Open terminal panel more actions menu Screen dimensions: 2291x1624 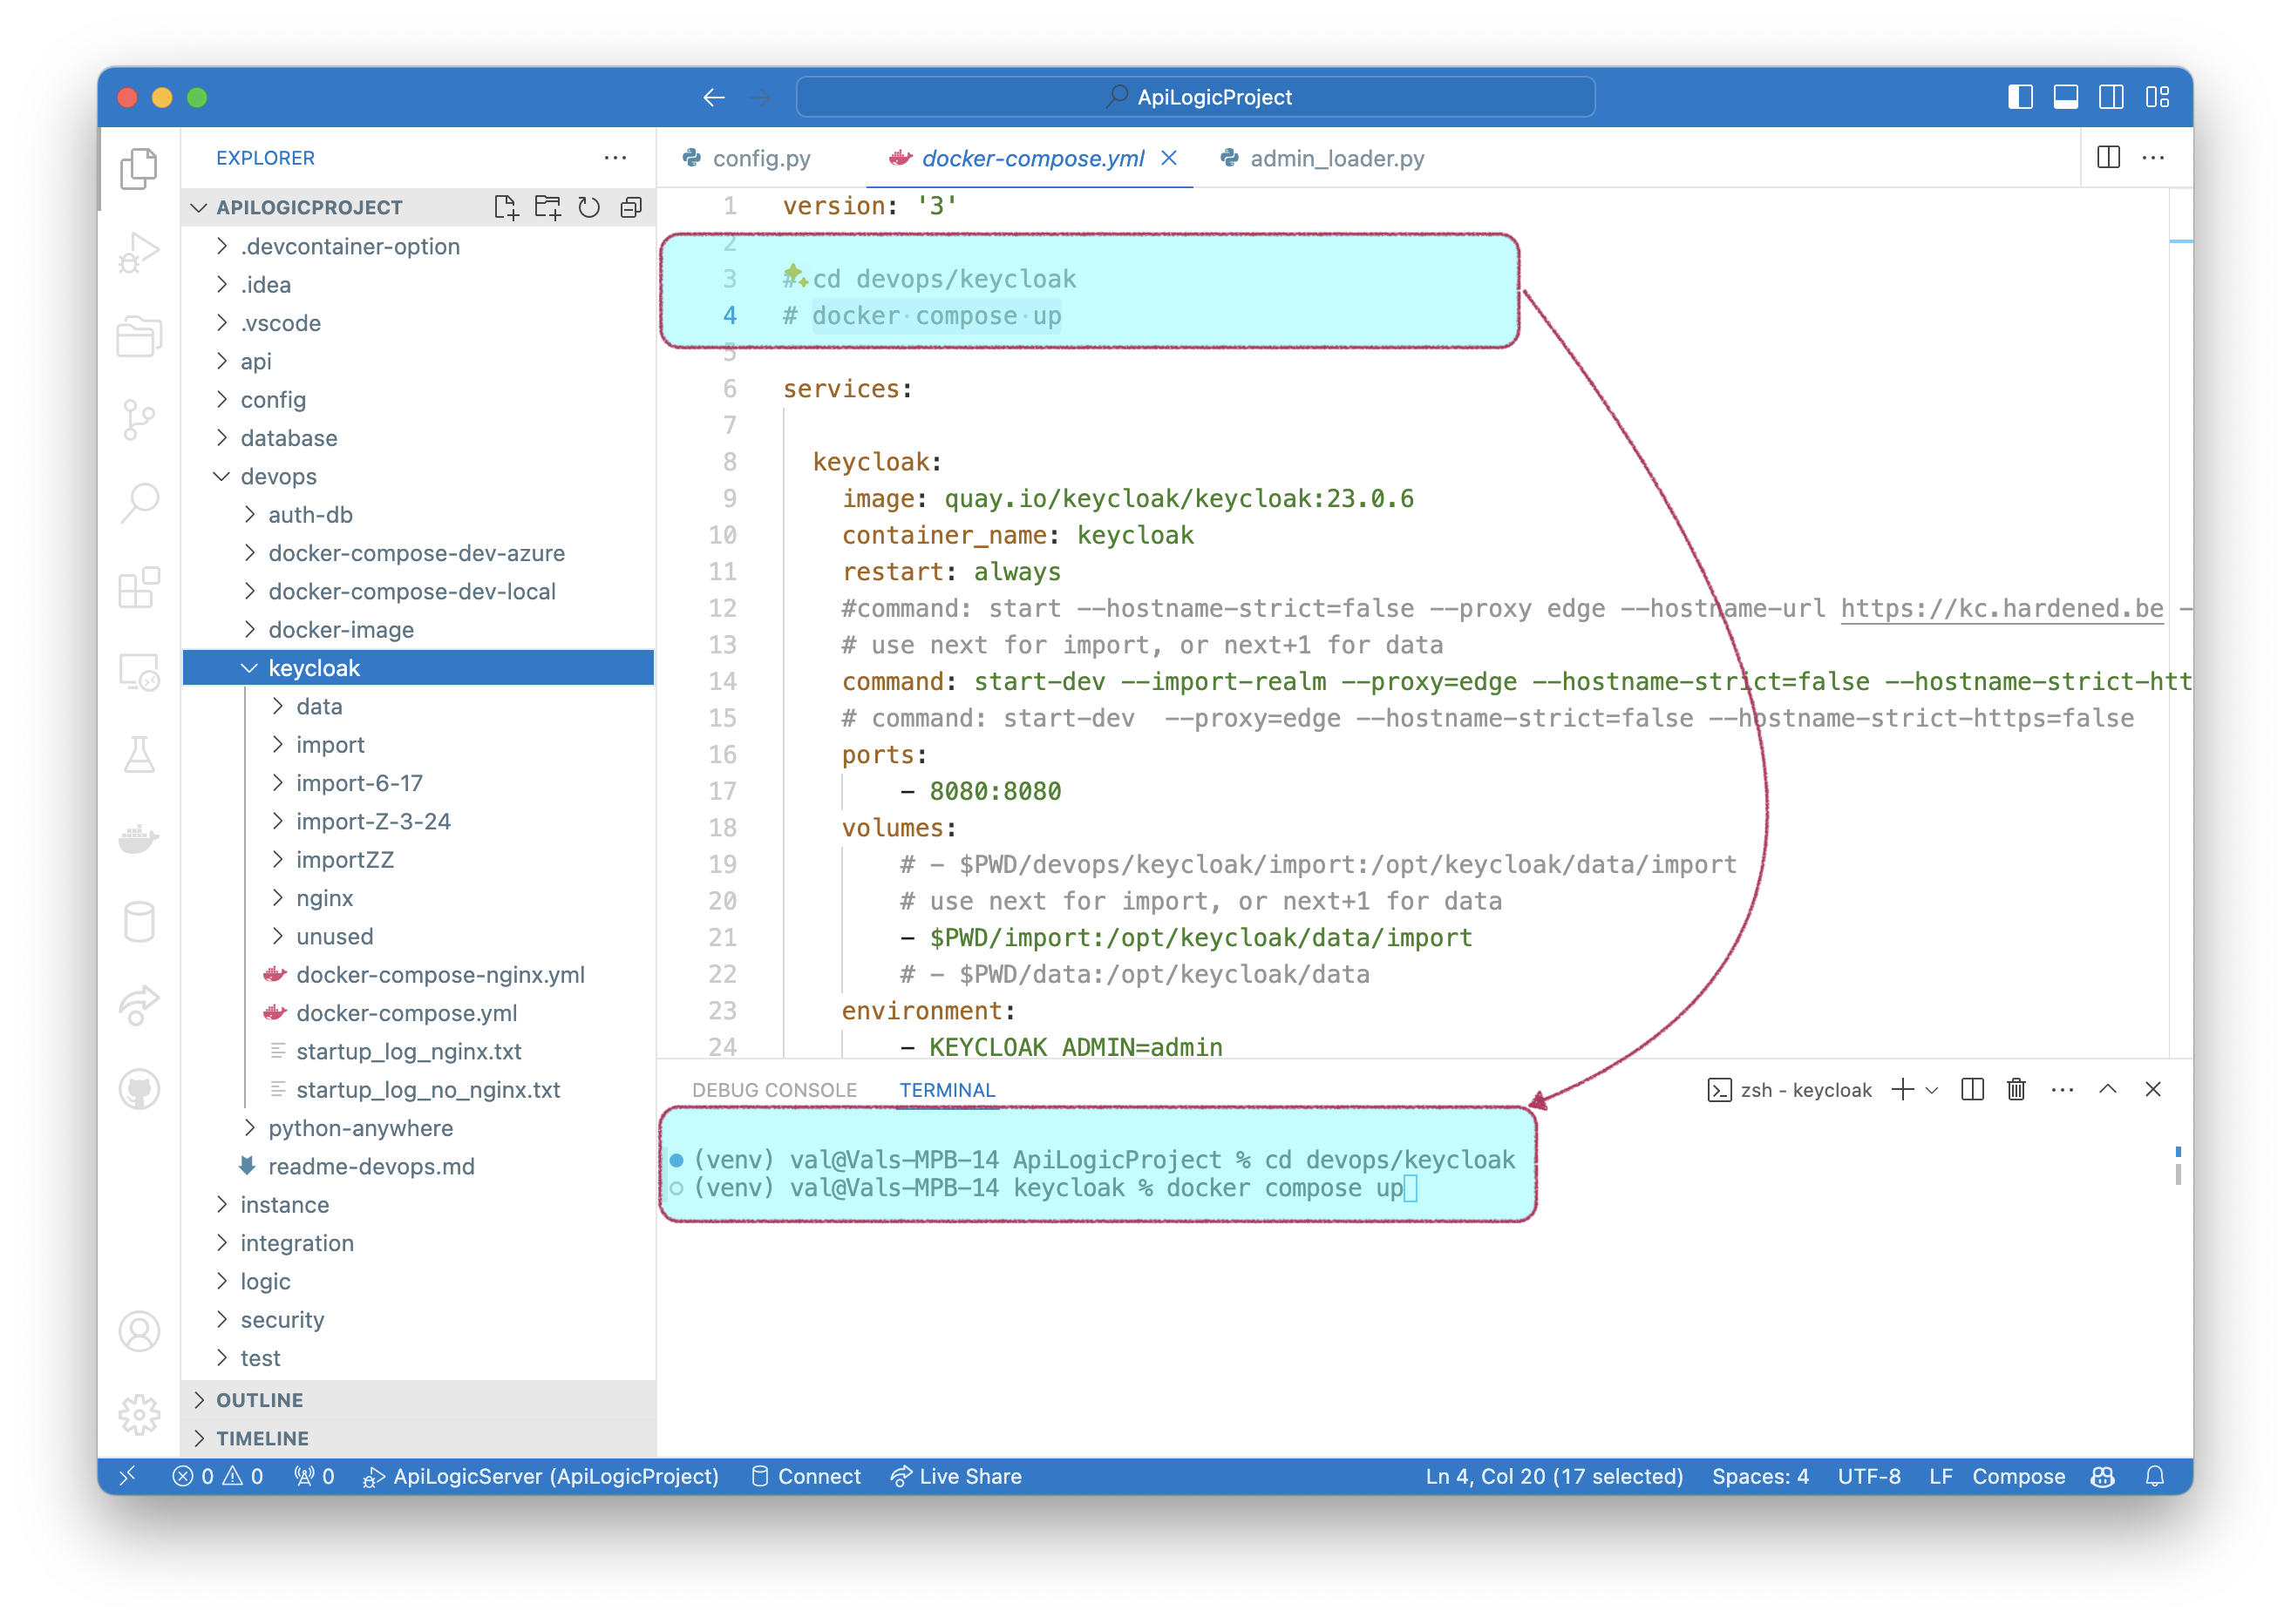coord(2062,1089)
